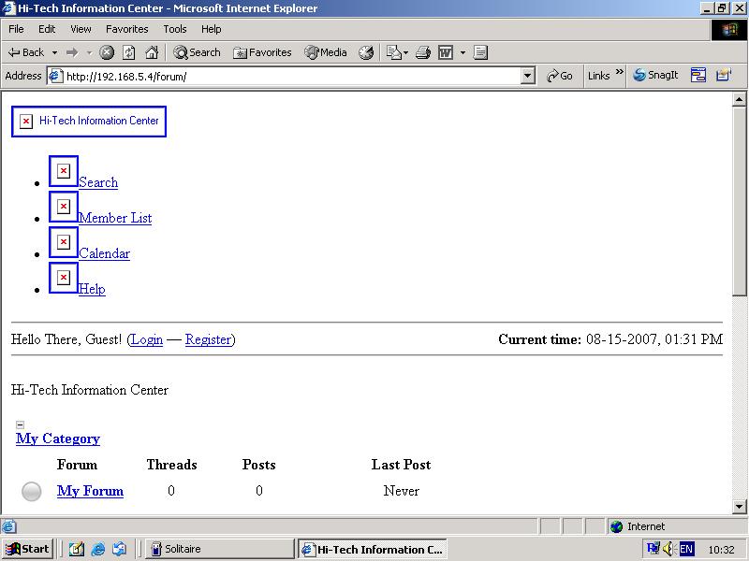
Task: Click the Print toolbar icon
Action: tap(423, 52)
